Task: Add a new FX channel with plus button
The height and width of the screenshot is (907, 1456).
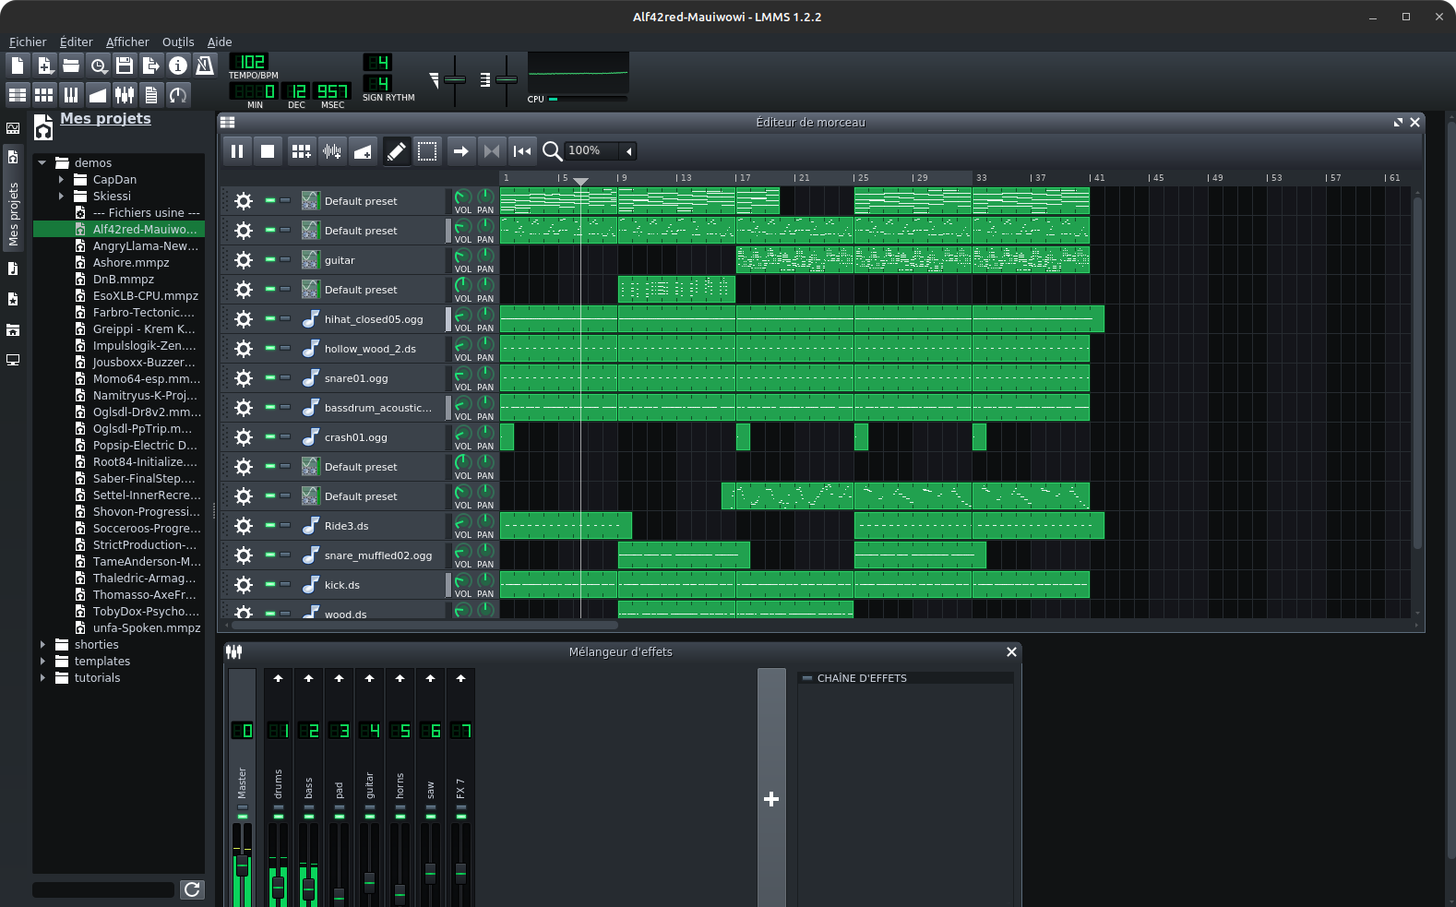Action: pos(771,799)
